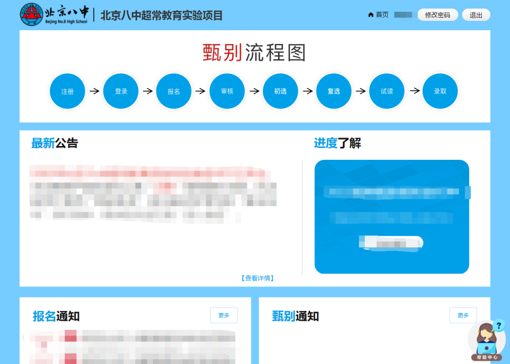This screenshot has height=364, width=510.
Task: Select the 审核 step circle
Action: (x=227, y=91)
